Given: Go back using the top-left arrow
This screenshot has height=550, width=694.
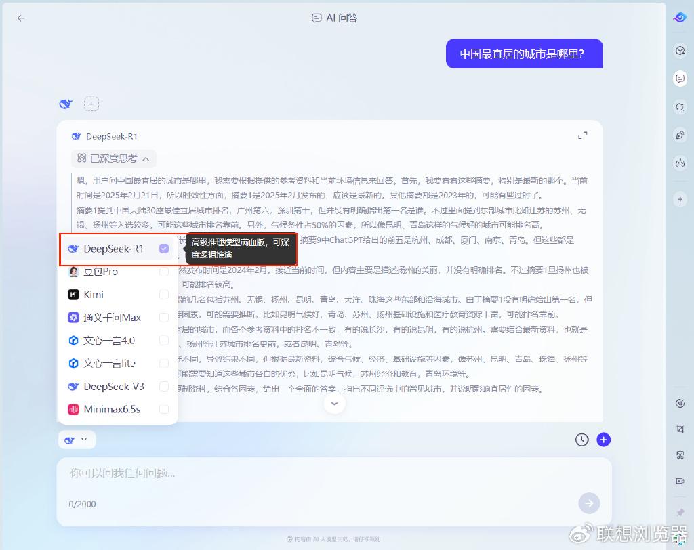Looking at the screenshot, I should 21,18.
